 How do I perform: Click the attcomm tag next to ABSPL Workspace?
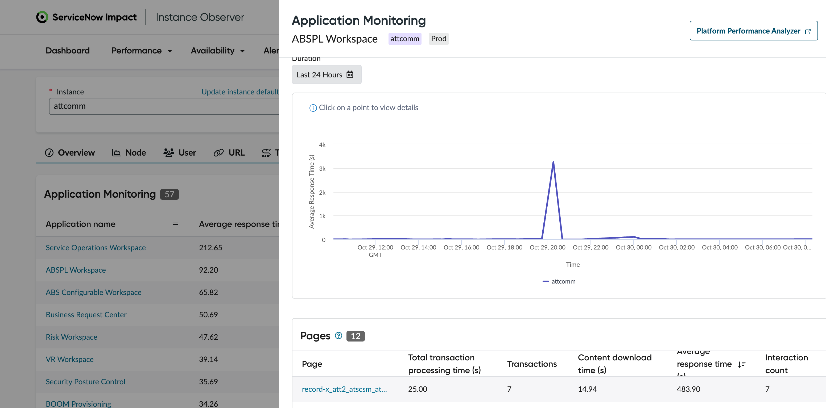coord(405,39)
